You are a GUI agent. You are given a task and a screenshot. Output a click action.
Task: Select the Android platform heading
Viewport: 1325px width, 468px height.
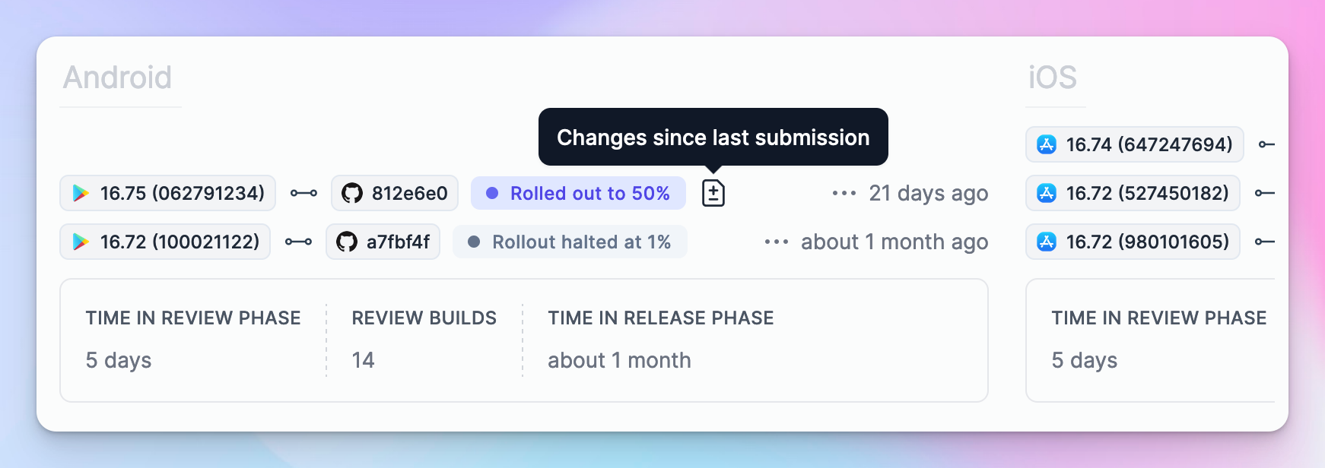click(x=117, y=77)
